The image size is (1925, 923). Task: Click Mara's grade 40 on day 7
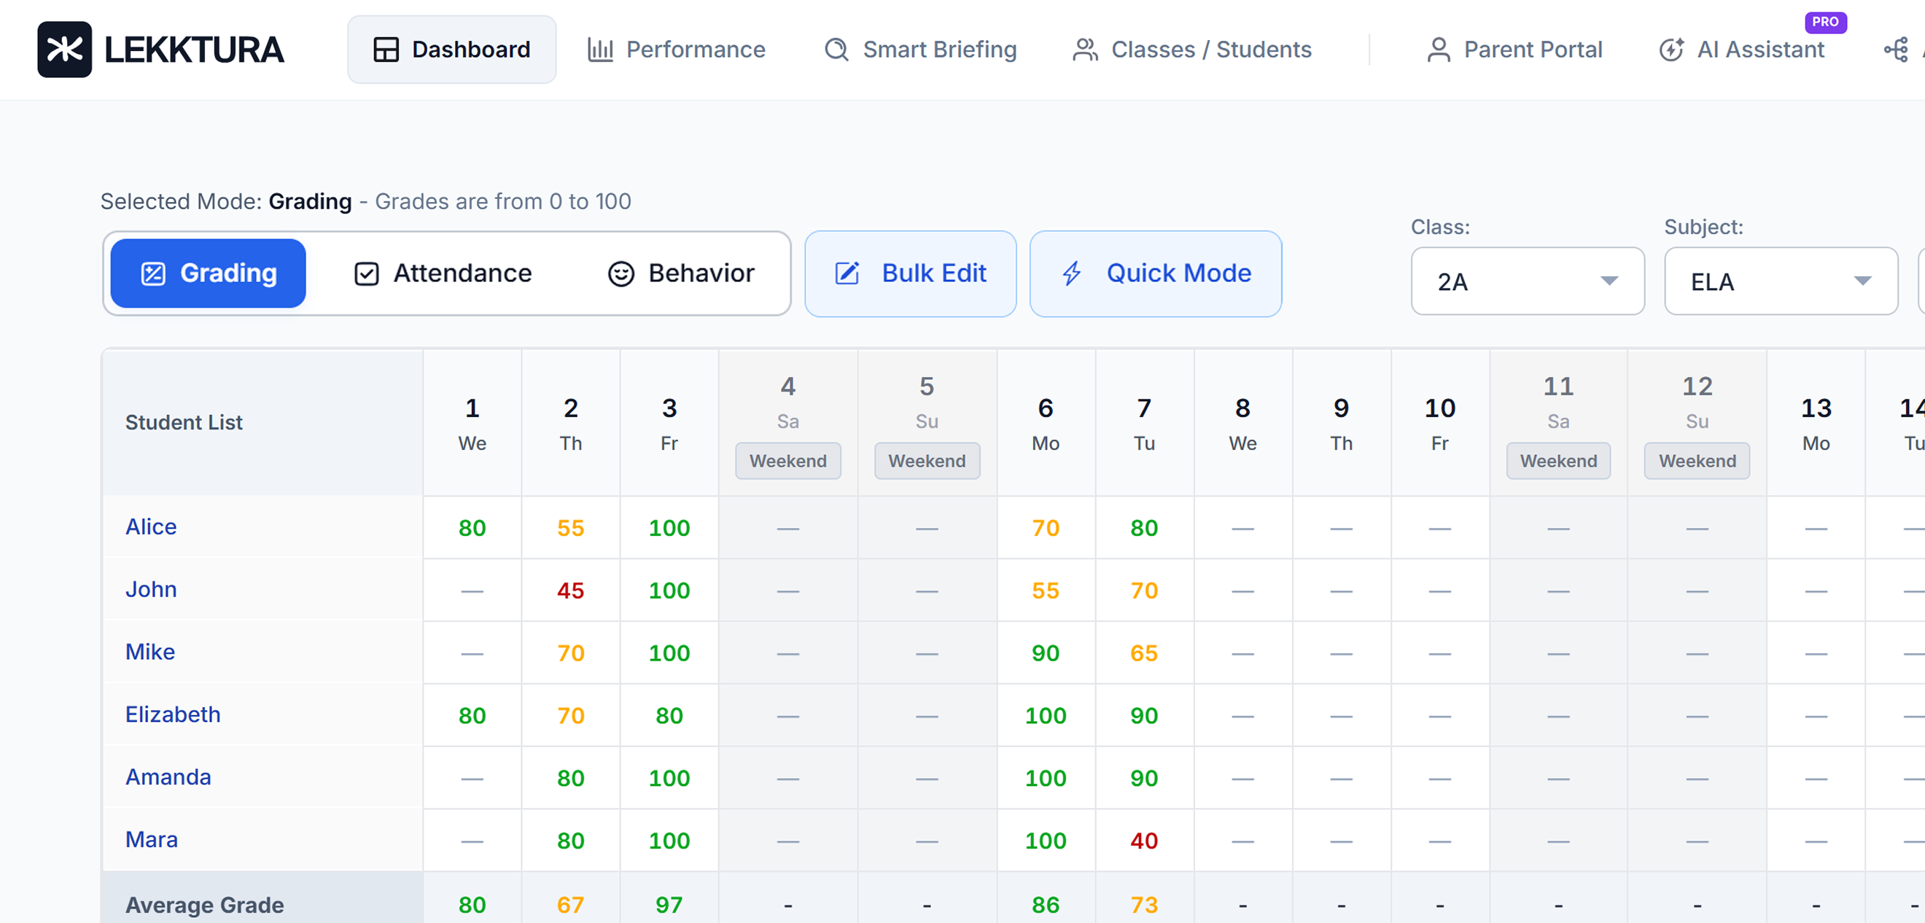[1144, 841]
